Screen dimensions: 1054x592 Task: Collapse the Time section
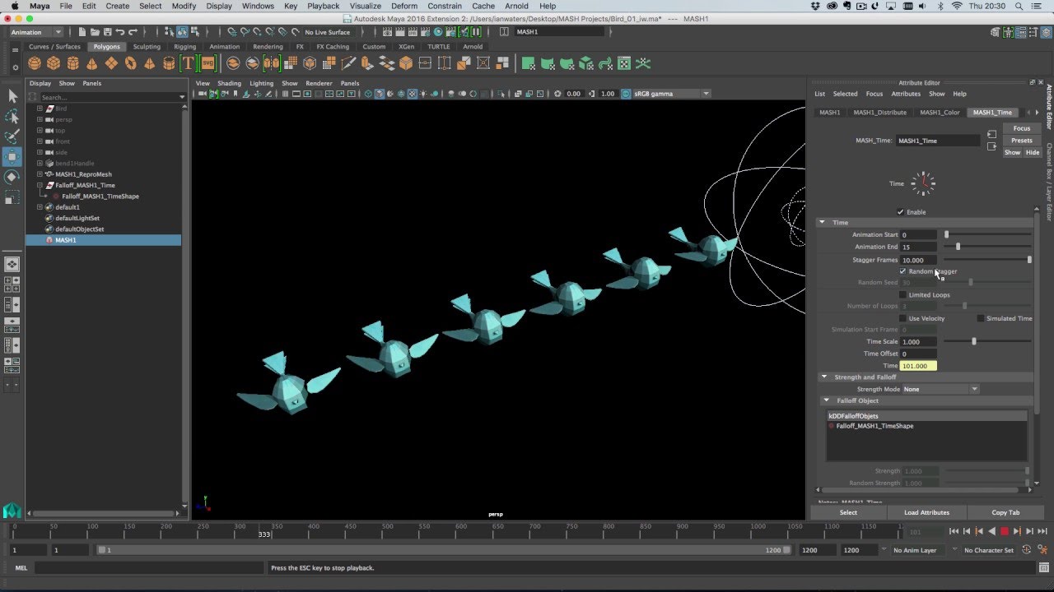point(822,223)
